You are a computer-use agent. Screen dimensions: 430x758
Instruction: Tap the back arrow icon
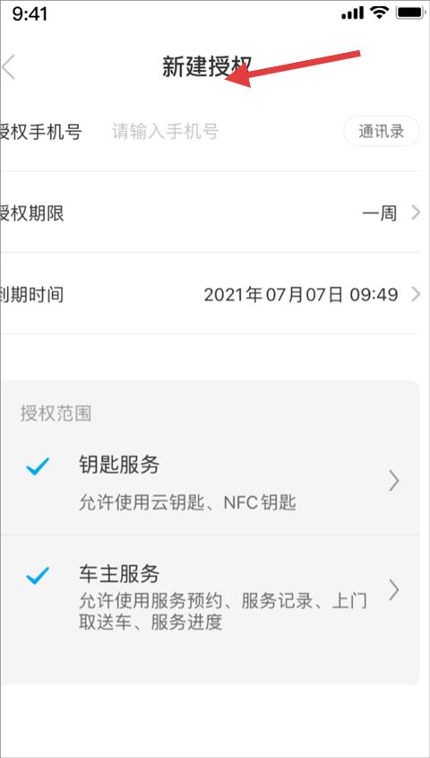9,66
